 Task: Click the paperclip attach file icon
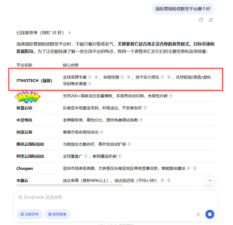[x=198, y=214]
